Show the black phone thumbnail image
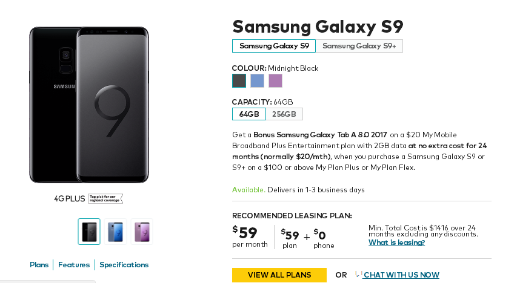 tap(89, 232)
